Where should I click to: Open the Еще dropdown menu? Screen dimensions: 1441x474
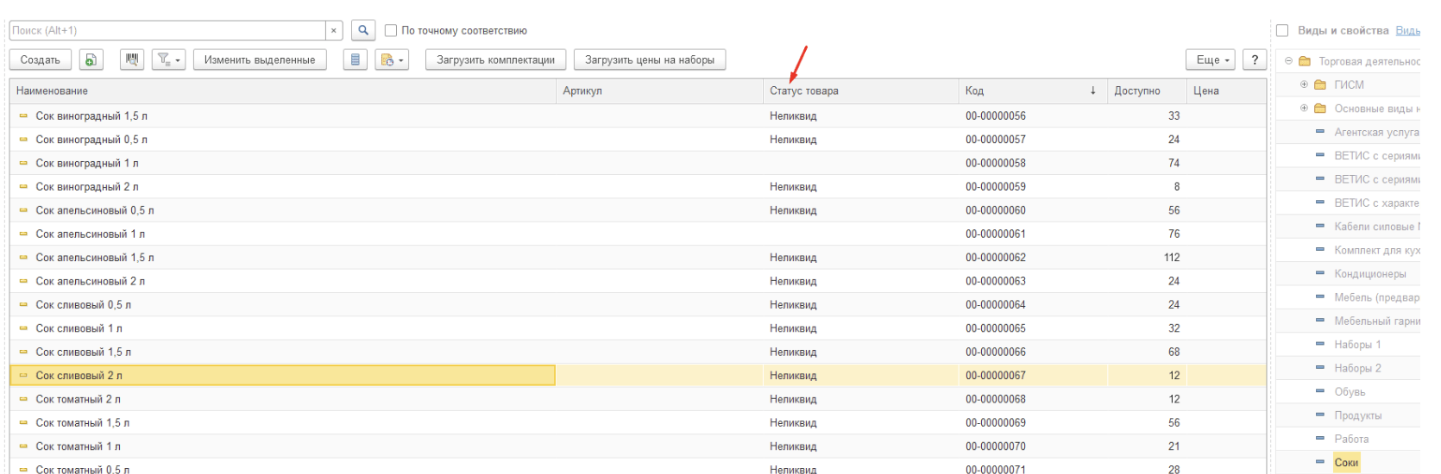[1211, 59]
